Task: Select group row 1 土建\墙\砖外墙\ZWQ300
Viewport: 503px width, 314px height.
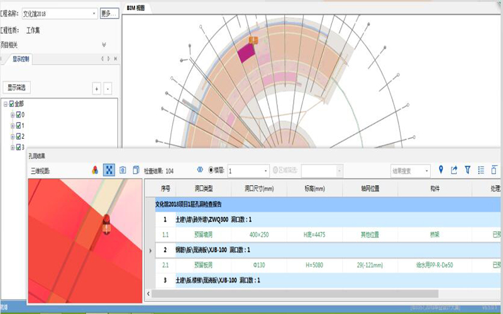Action: pyautogui.click(x=328, y=219)
